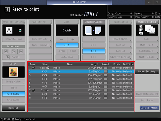
Task: Select Auto Color mode
Action: coord(14,100)
